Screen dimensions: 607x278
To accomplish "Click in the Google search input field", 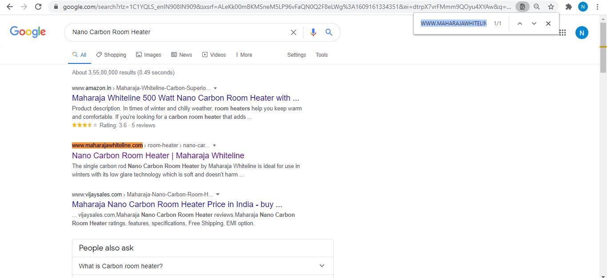I will 178,32.
